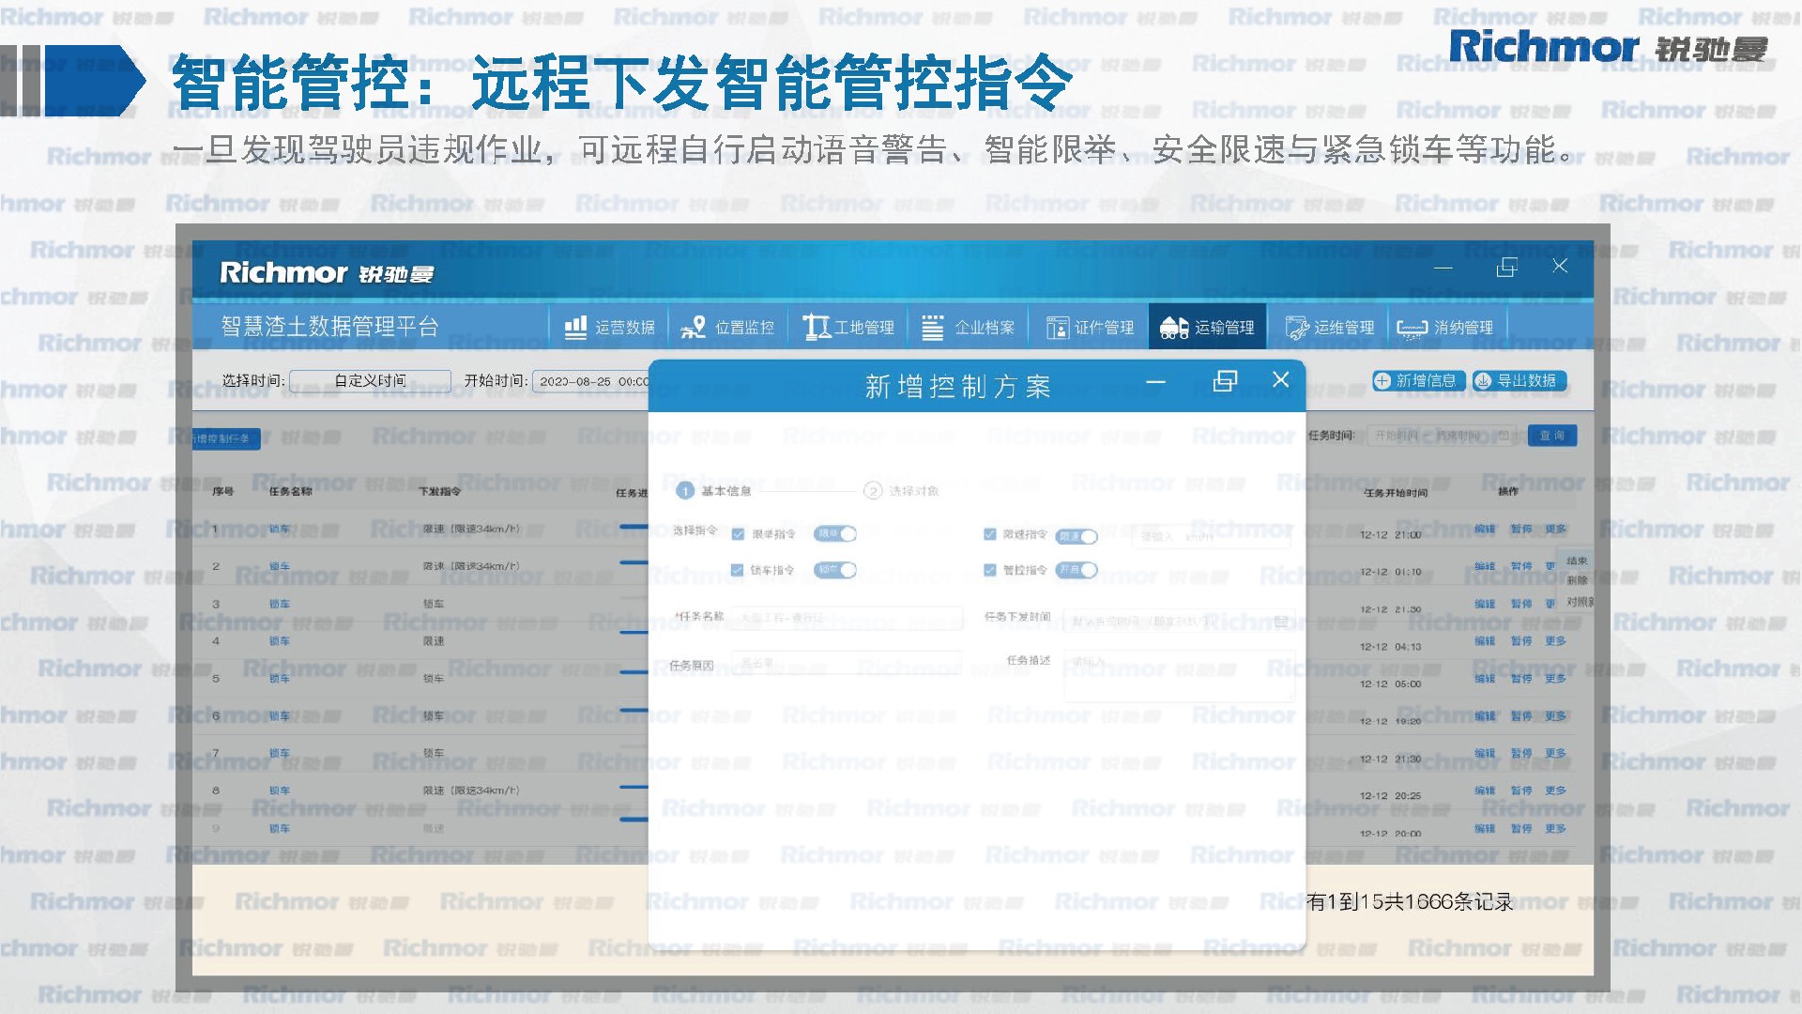Image resolution: width=1802 pixels, height=1014 pixels.
Task: Click the calendar icon in 任务下发时间
Action: (x=1282, y=622)
